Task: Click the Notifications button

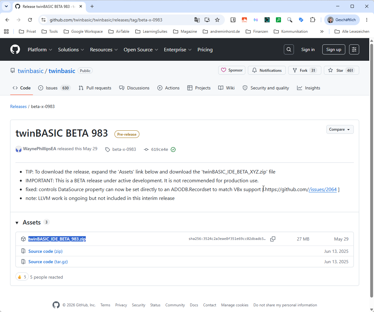Action: [267, 70]
